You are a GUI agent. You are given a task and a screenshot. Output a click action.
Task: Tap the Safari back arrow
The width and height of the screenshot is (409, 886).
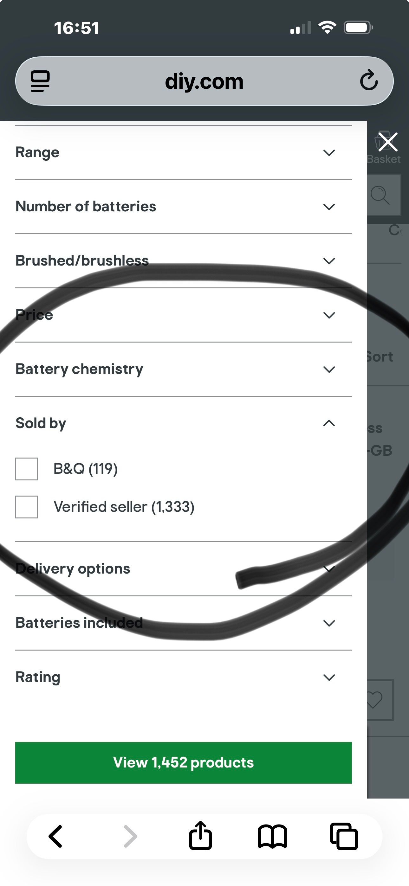(x=56, y=836)
